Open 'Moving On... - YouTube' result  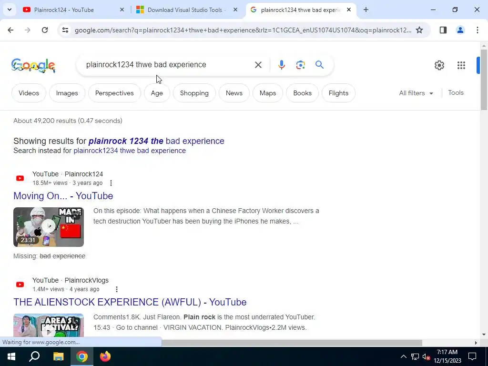pyautogui.click(x=63, y=196)
